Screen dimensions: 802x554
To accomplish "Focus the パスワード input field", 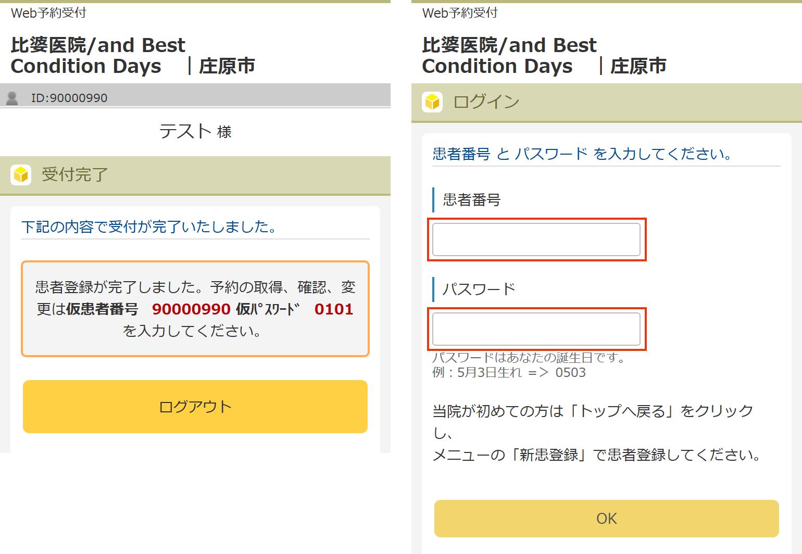I will point(536,329).
